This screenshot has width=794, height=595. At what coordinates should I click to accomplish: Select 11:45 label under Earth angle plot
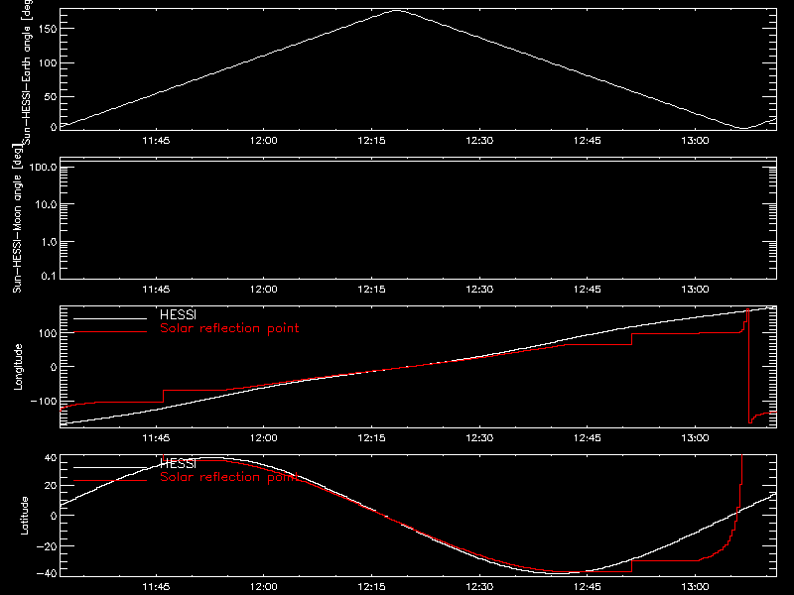click(156, 141)
